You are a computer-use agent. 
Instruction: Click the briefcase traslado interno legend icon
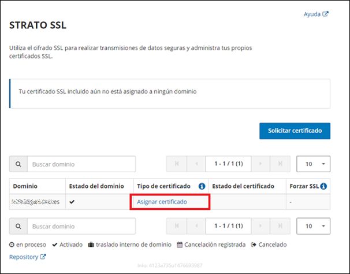91,245
